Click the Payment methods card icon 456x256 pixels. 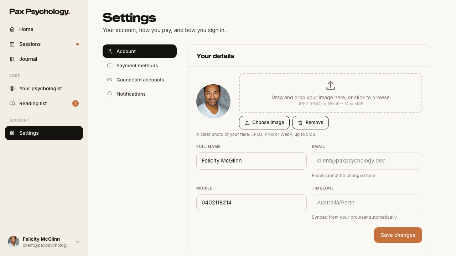click(x=110, y=65)
